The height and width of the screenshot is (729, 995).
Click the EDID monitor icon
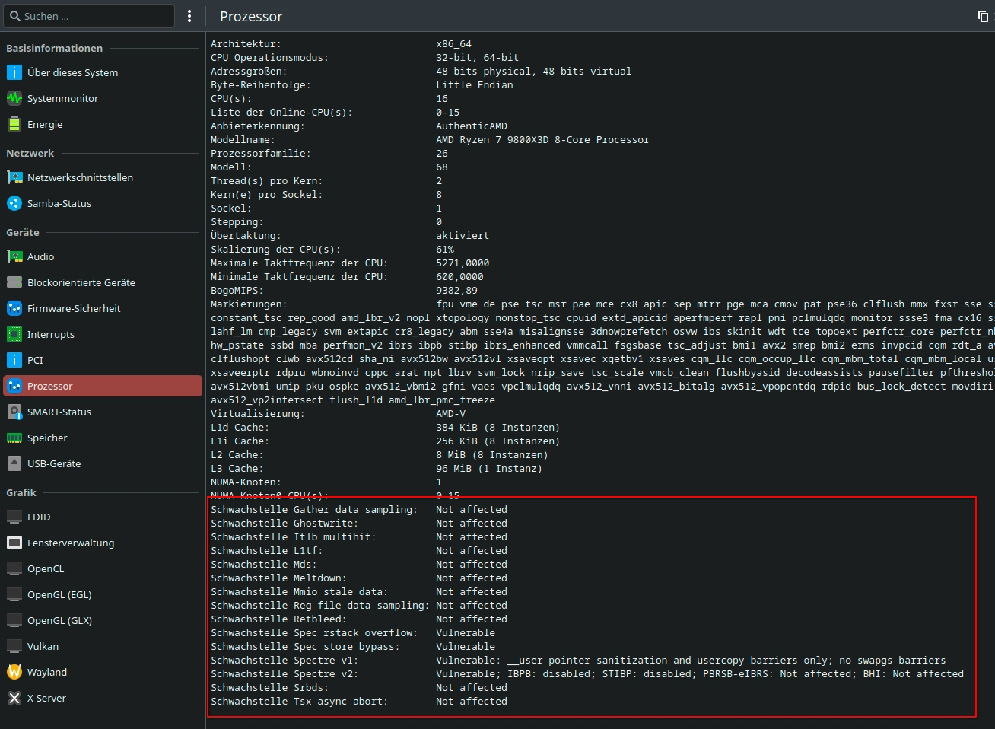[14, 517]
